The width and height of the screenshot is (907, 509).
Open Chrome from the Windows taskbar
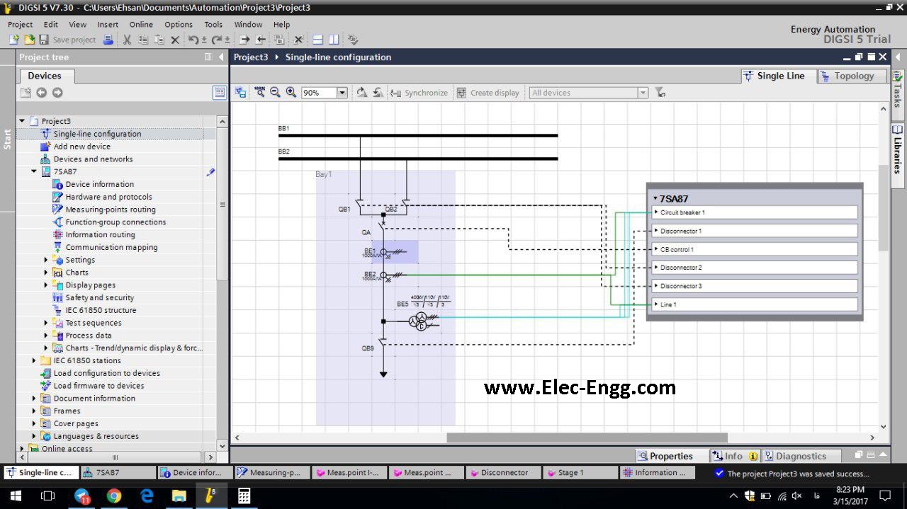tap(113, 496)
